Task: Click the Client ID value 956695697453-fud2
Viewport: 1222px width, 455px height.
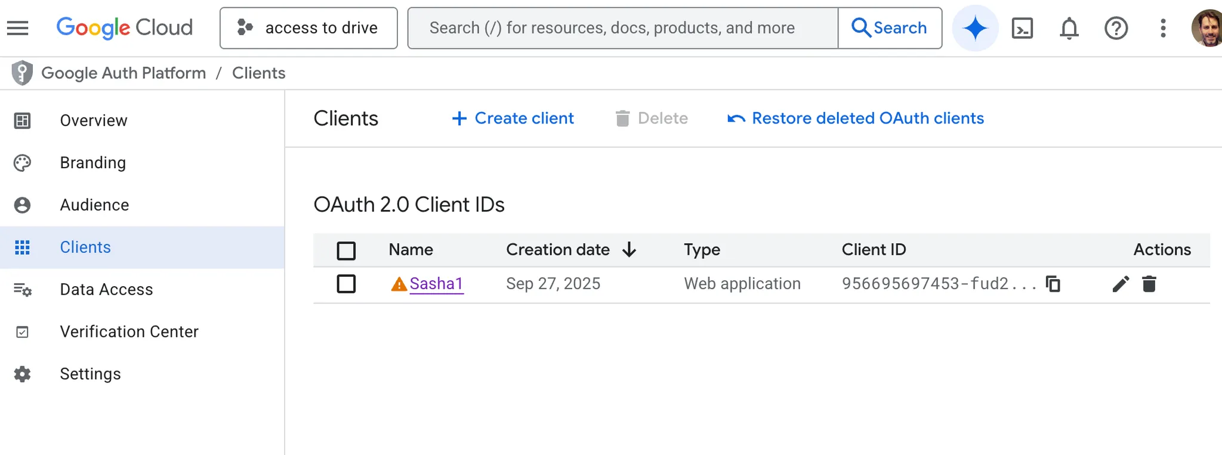Action: [x=939, y=284]
